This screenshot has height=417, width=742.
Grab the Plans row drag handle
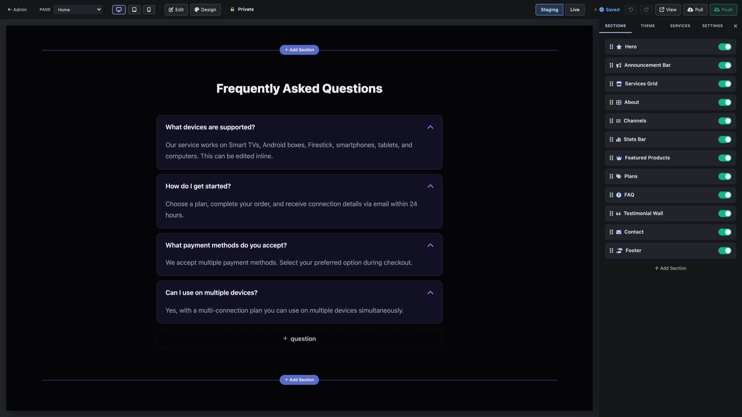point(611,177)
